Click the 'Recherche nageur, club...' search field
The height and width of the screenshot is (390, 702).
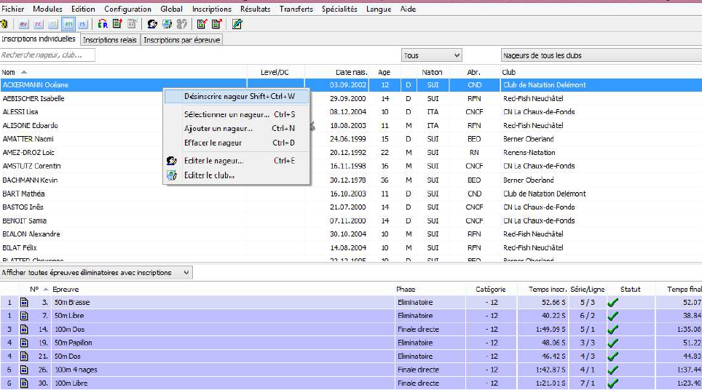(47, 55)
